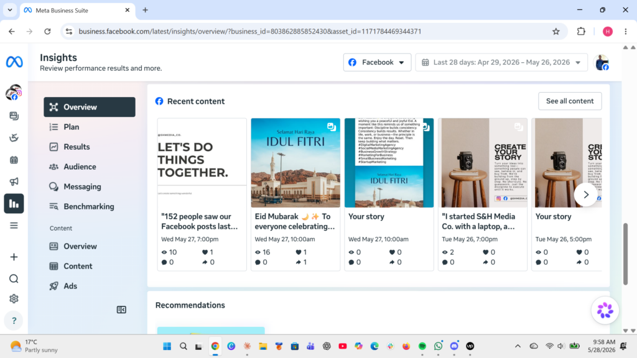
Task: Open the Ads menu item with the rocket icon
Action: pos(90,286)
